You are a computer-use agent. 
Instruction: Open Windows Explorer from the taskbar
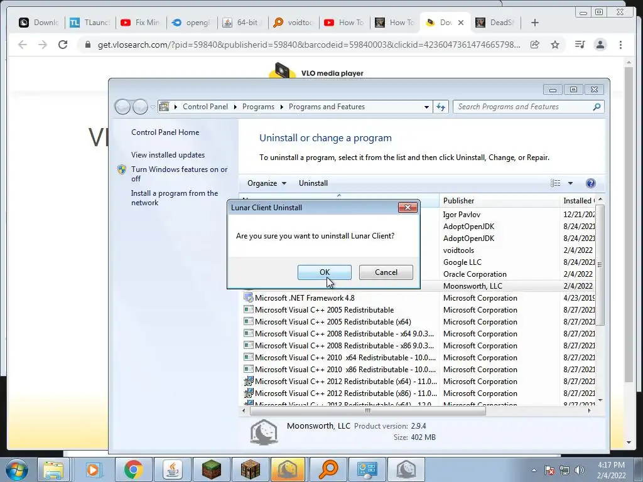53,469
